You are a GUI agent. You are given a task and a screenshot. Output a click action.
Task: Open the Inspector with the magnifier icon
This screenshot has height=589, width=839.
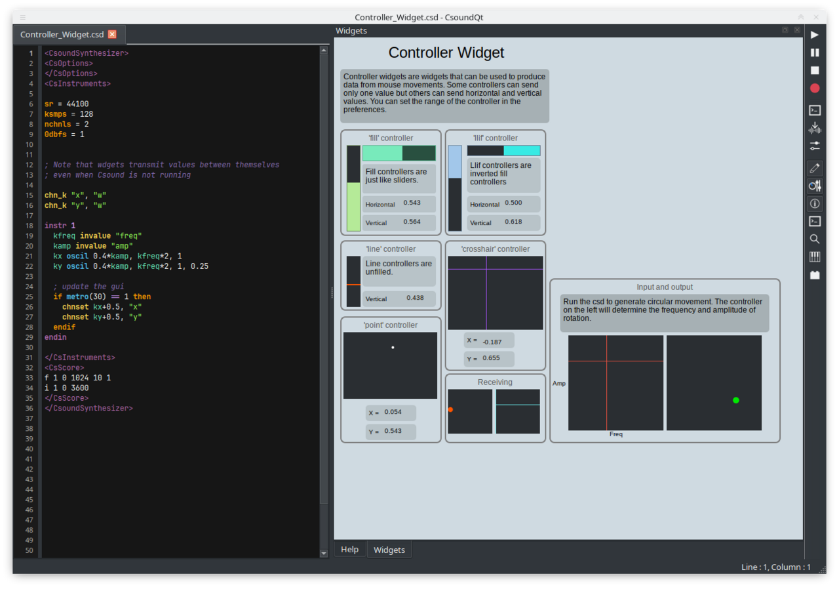coord(815,239)
